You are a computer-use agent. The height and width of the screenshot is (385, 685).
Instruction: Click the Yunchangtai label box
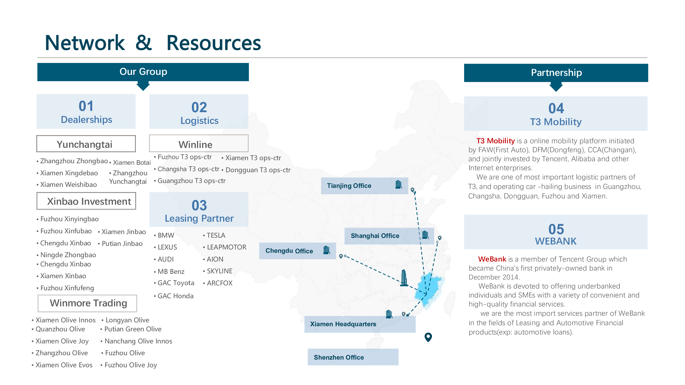[86, 144]
